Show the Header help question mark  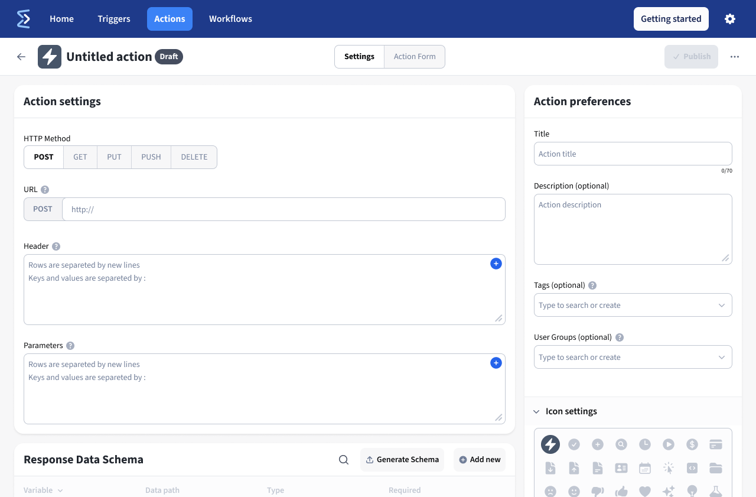coord(56,246)
